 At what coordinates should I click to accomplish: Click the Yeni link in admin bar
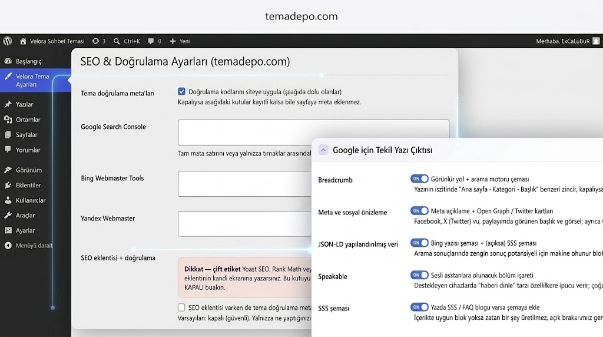184,41
